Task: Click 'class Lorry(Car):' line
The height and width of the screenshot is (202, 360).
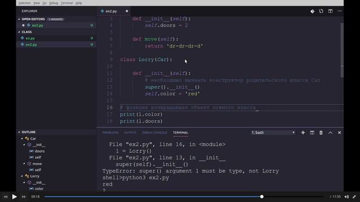Action: pos(146,59)
